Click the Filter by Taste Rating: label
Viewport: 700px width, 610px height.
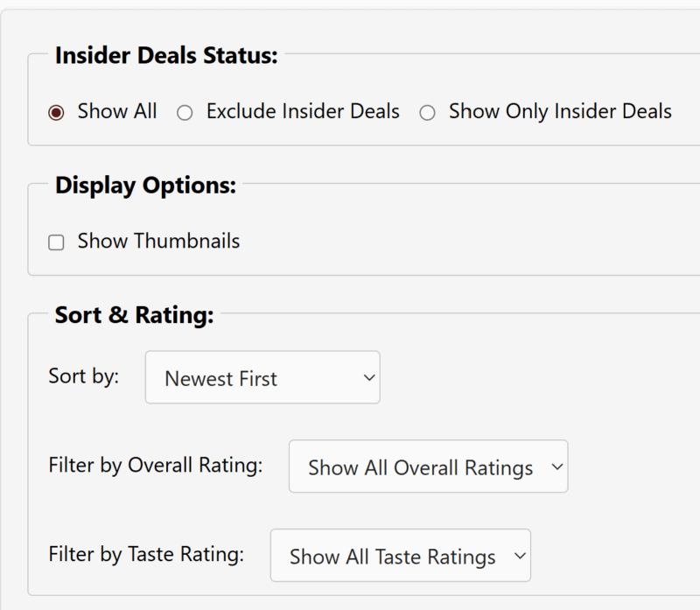pos(146,555)
